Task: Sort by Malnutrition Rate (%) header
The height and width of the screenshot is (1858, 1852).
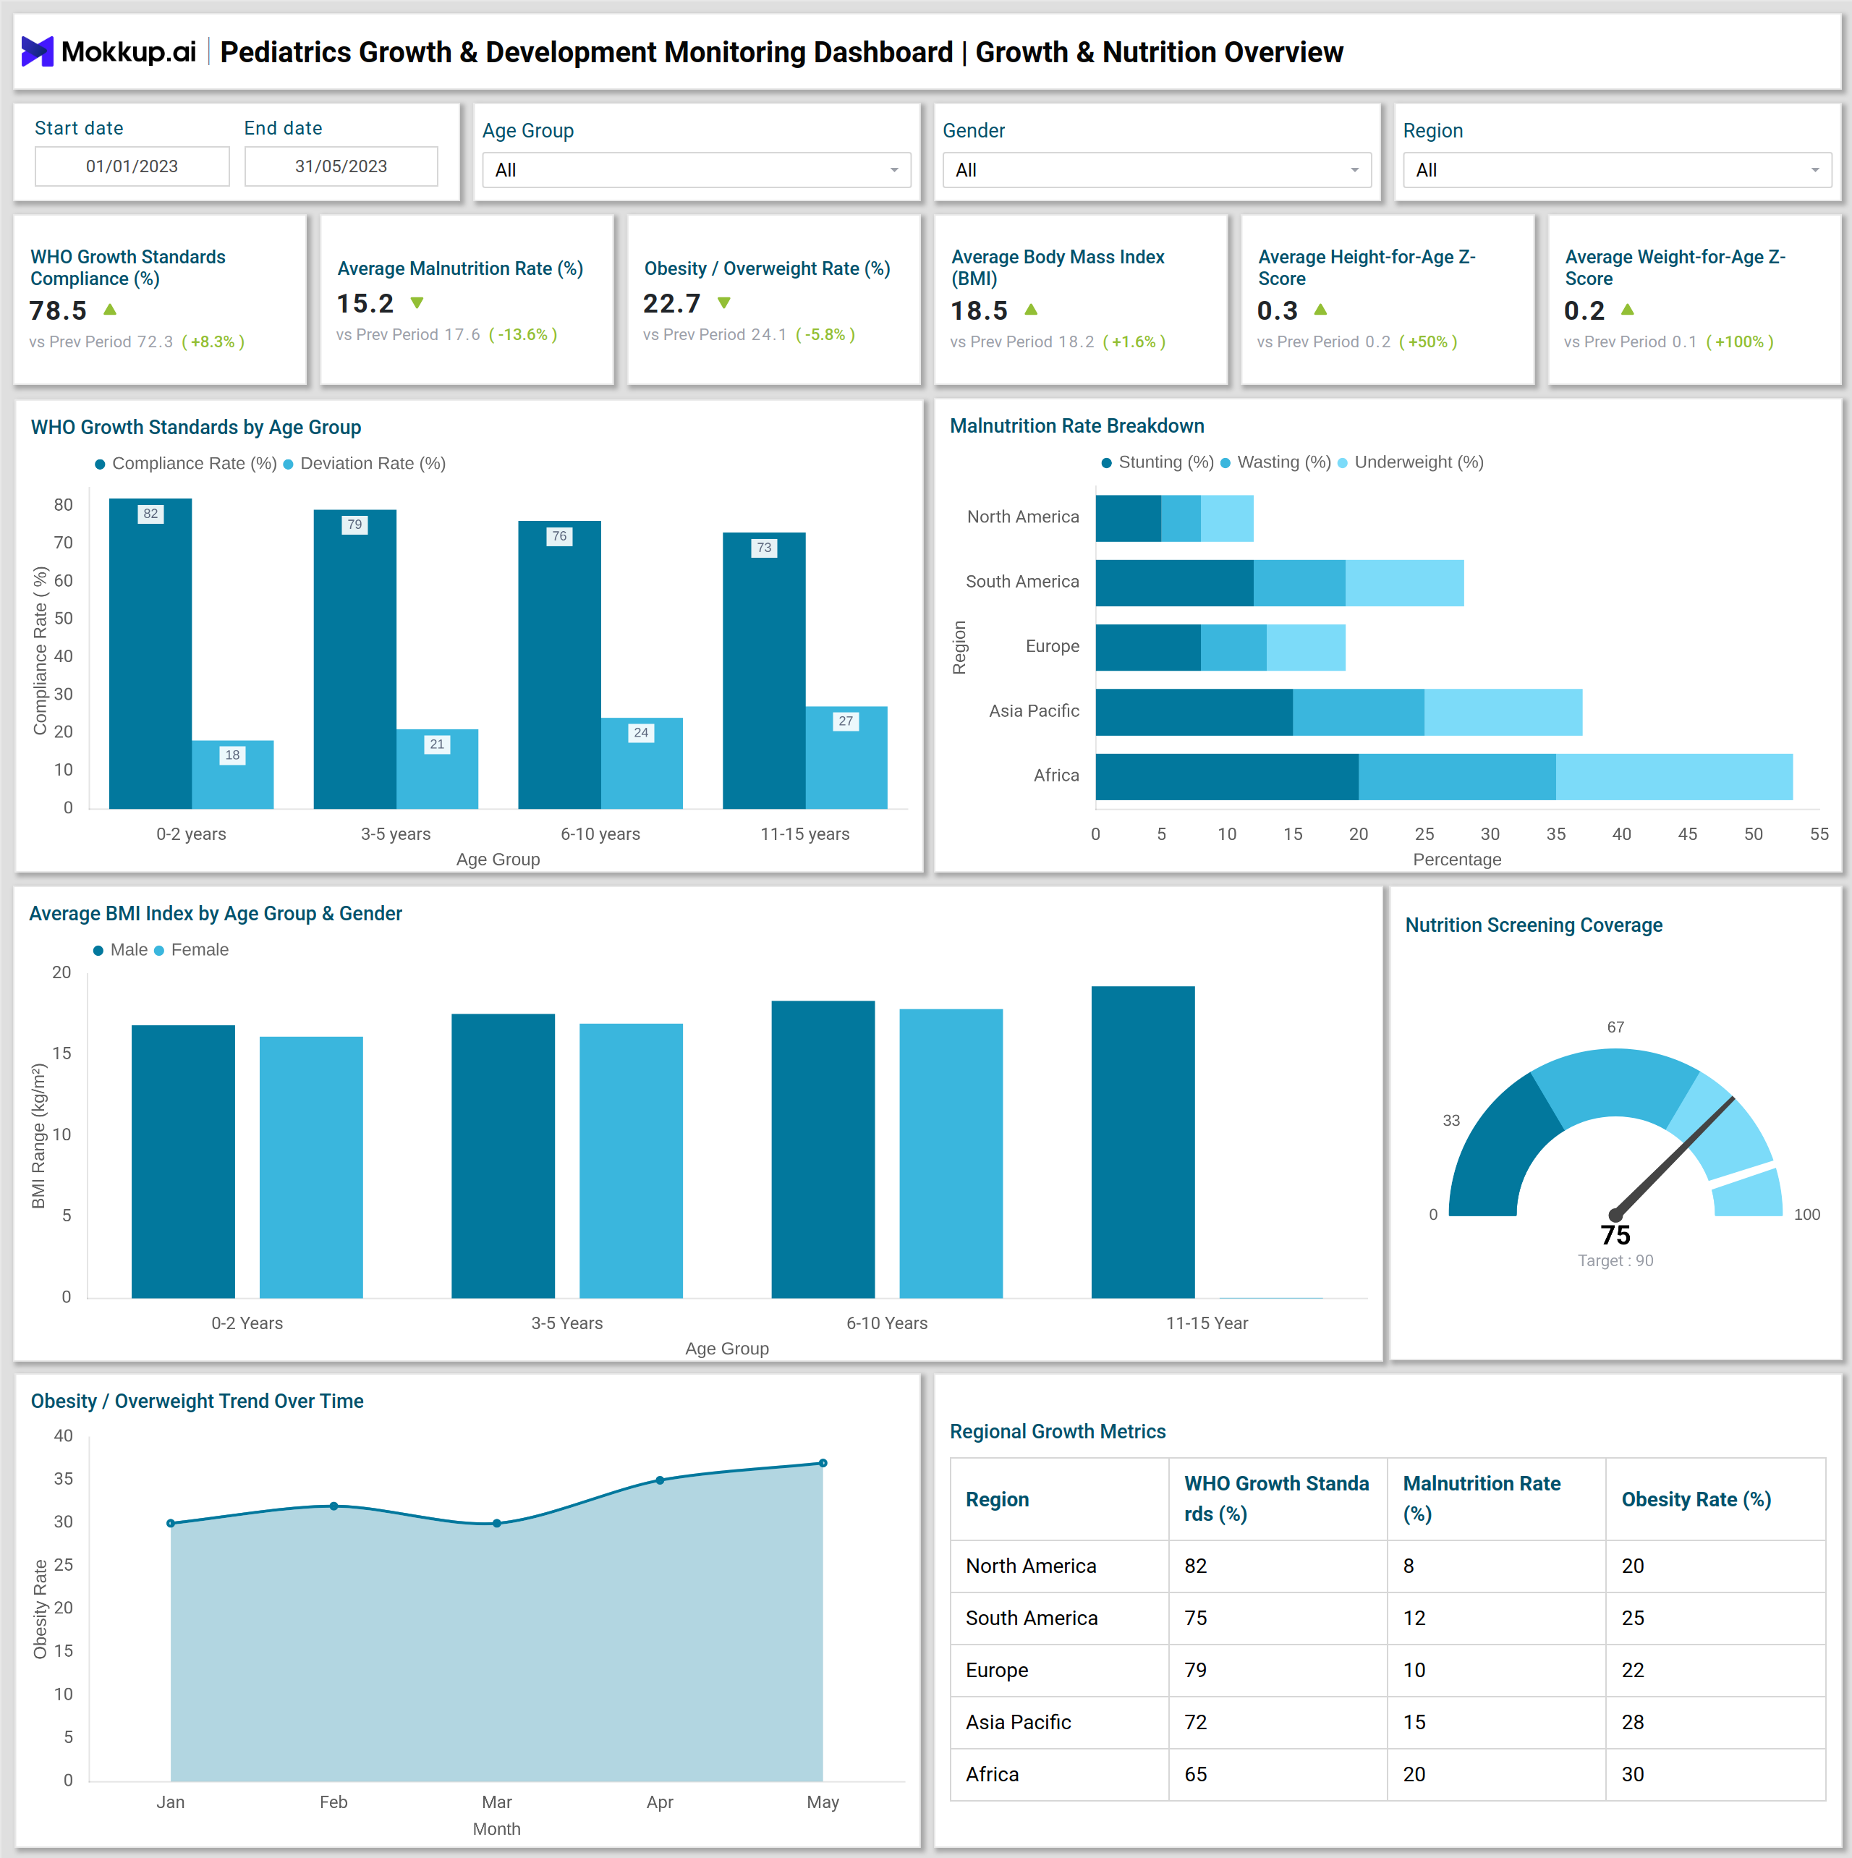Action: point(1496,1501)
